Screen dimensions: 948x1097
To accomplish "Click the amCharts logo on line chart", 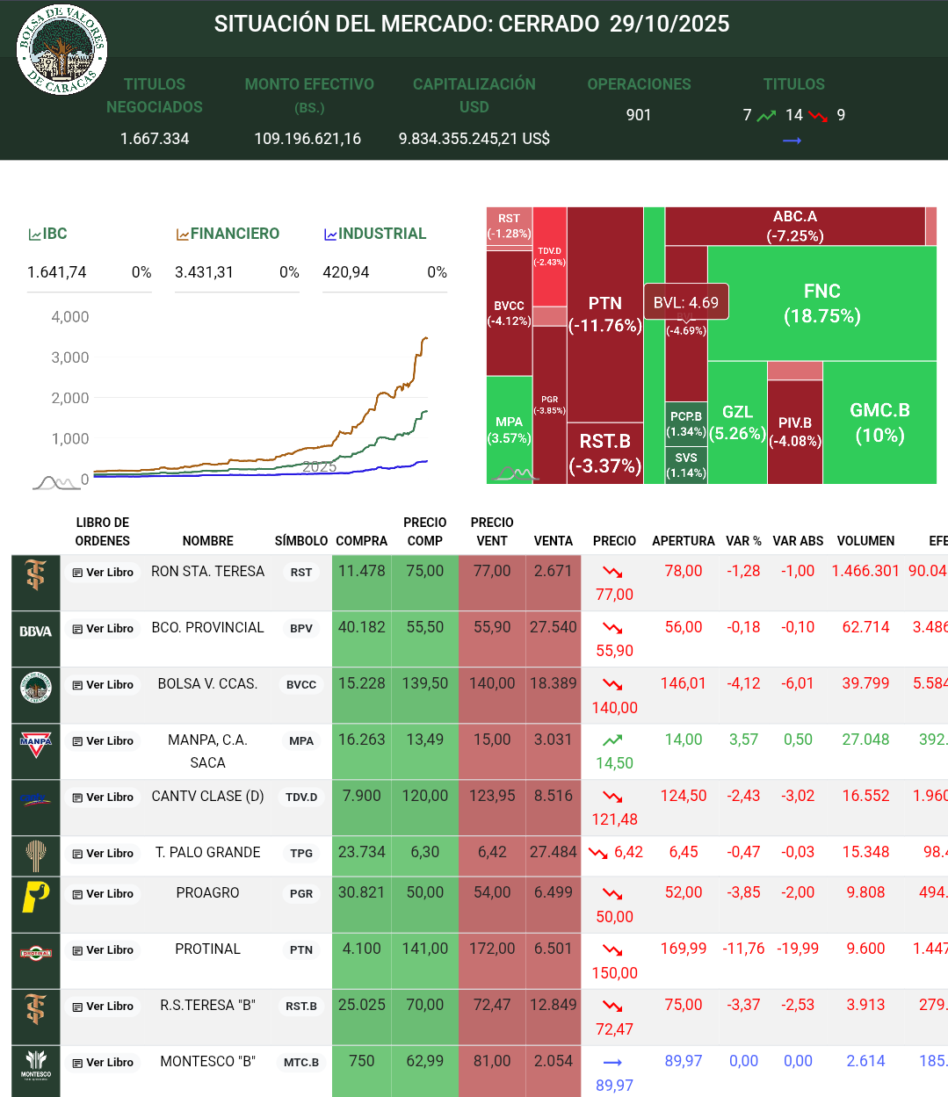I will pyautogui.click(x=56, y=482).
